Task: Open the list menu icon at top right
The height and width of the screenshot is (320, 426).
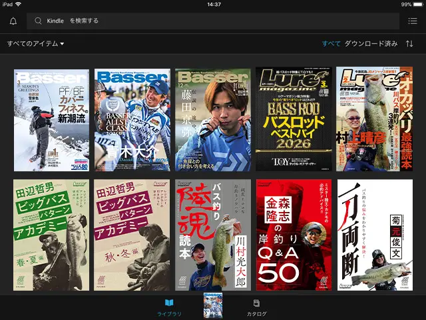Action: [x=413, y=21]
